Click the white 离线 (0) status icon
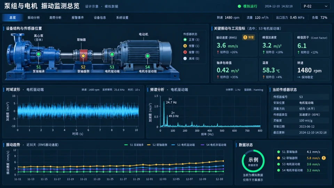 click(x=185, y=58)
